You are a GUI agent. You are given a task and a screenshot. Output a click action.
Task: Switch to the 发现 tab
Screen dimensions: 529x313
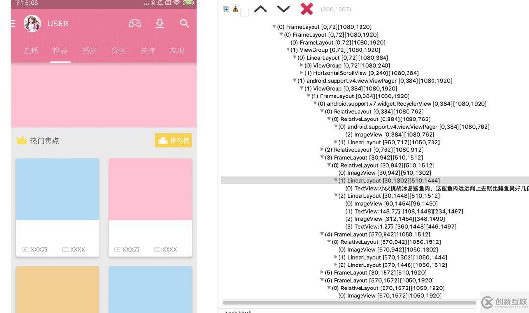[x=177, y=50]
